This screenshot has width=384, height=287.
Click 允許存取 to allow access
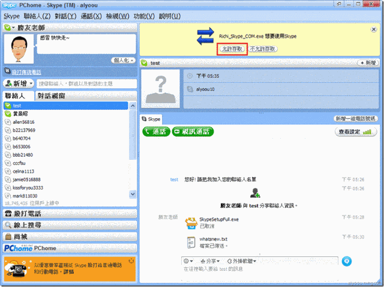[x=232, y=49]
